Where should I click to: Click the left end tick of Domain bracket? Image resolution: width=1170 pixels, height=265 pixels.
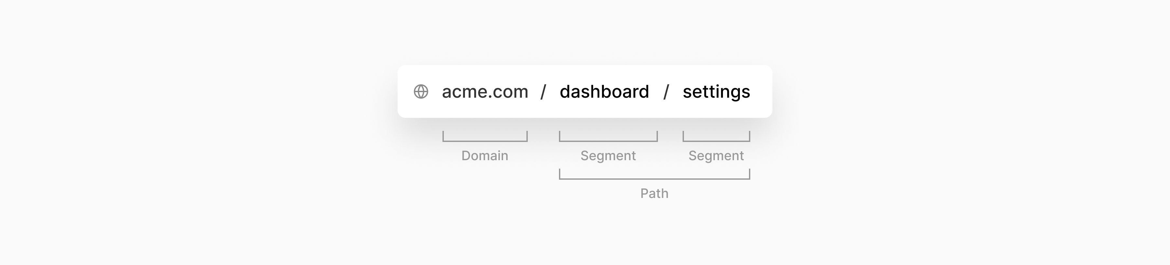click(x=443, y=136)
